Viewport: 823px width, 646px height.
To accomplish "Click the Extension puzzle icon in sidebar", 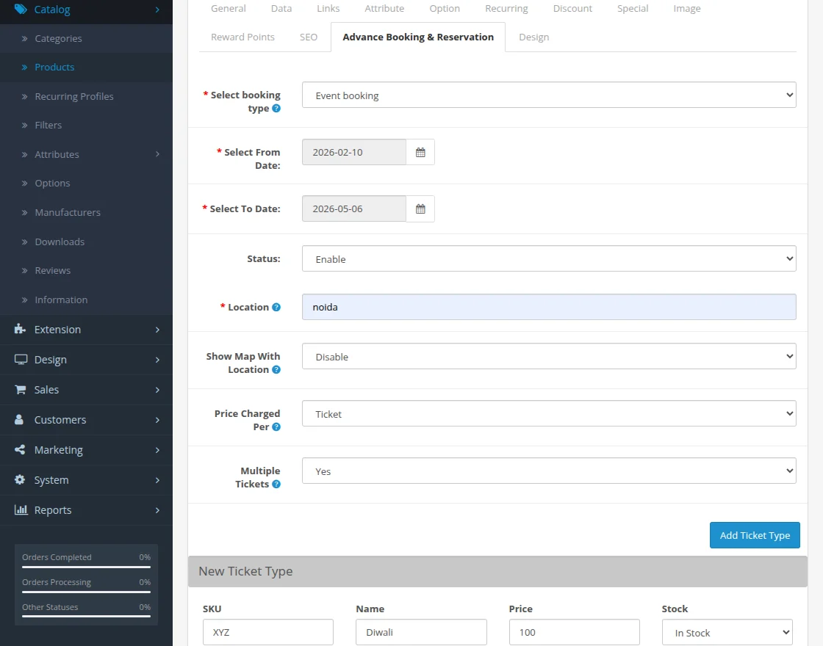I will coord(21,330).
